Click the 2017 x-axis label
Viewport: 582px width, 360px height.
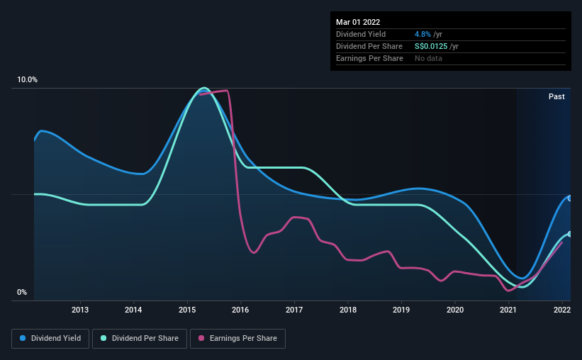click(x=294, y=310)
